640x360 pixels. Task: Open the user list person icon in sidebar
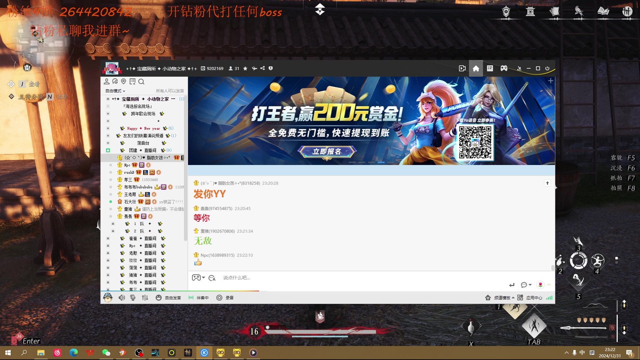click(x=107, y=81)
